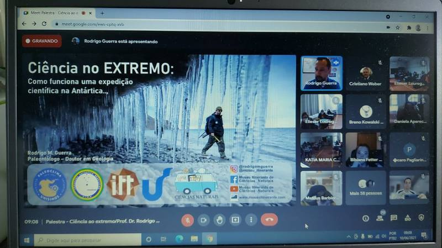The height and width of the screenshot is (248, 442).
Task: Click the POR language indicator
Action: pos(393,236)
